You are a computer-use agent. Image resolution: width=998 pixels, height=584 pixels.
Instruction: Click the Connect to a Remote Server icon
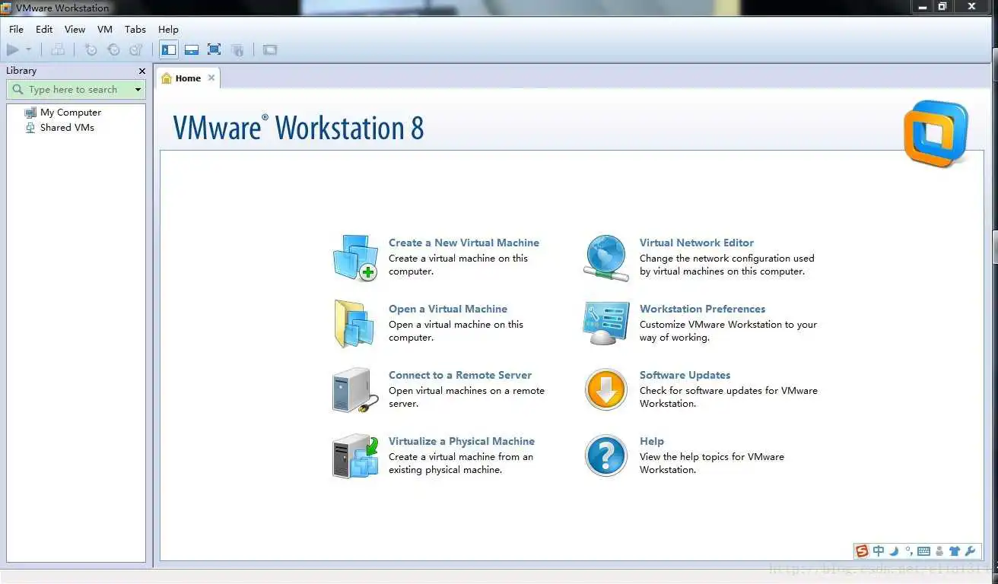[x=355, y=390]
